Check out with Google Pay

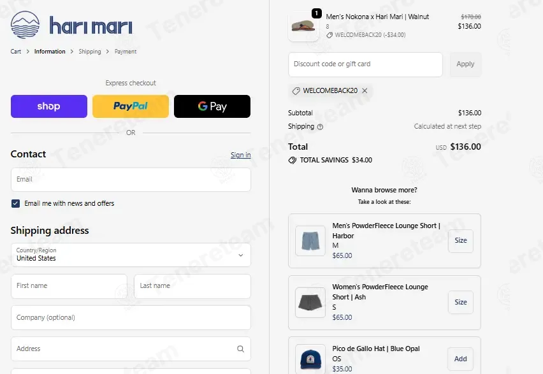pos(212,106)
